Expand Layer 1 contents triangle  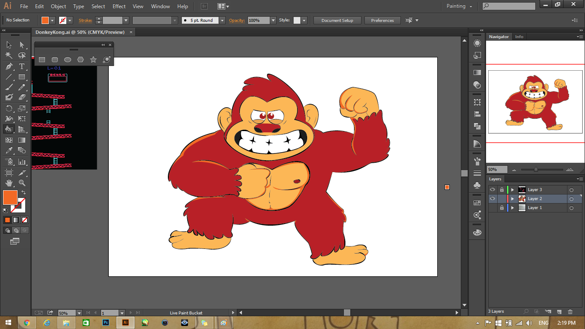point(513,207)
